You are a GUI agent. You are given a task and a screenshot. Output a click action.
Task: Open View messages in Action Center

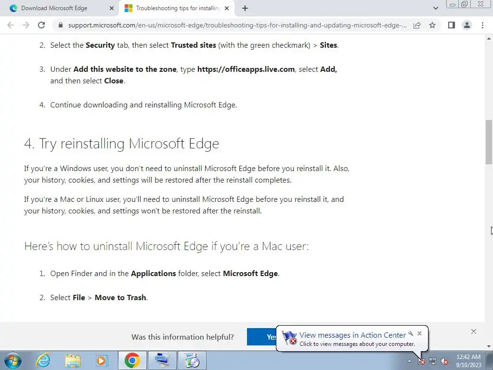point(352,335)
